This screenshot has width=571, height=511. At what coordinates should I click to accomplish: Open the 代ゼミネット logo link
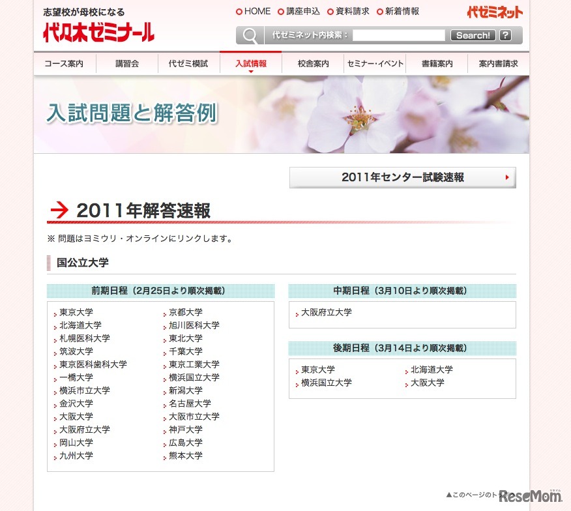495,12
